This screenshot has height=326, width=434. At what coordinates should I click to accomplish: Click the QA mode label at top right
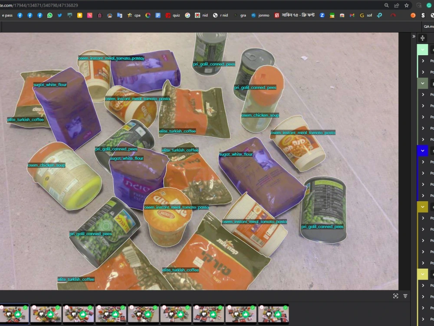428,27
